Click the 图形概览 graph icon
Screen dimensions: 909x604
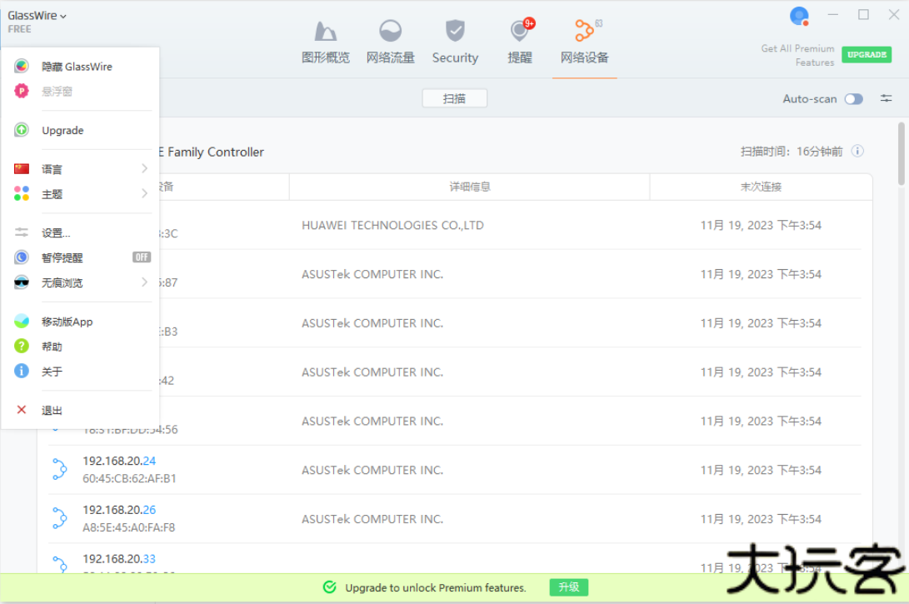coord(325,31)
